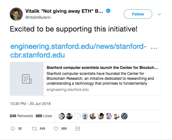172x140 pixels.
Task: Retweet using the retweet arrows icon
Action: click(34, 128)
